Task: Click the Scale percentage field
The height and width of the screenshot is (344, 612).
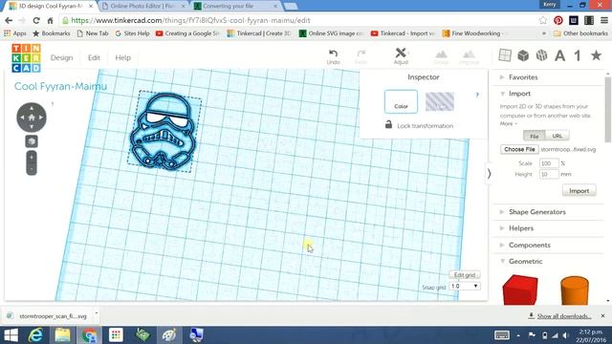Action: point(549,163)
